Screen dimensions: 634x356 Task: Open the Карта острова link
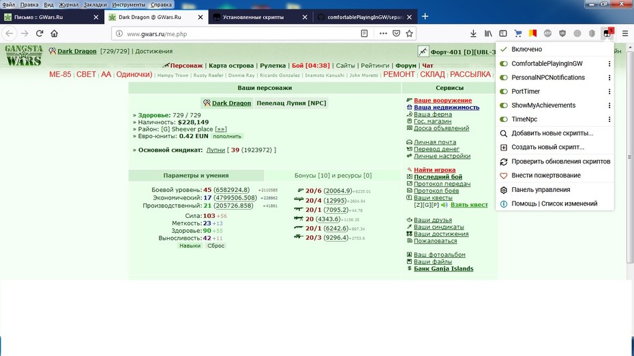point(231,65)
